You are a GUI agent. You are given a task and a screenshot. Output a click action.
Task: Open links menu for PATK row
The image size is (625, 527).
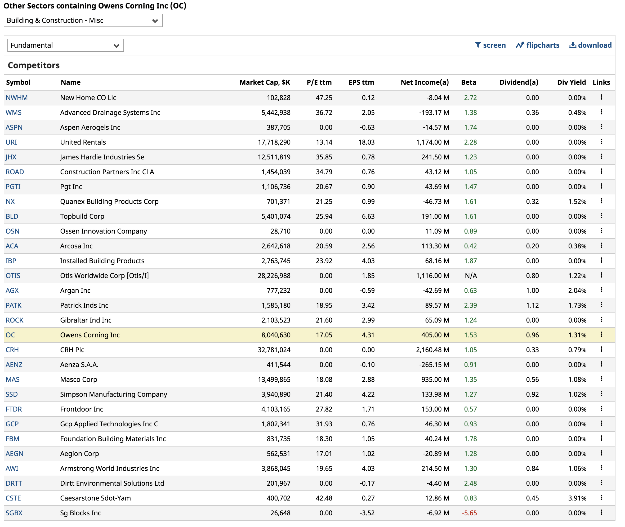coord(601,305)
